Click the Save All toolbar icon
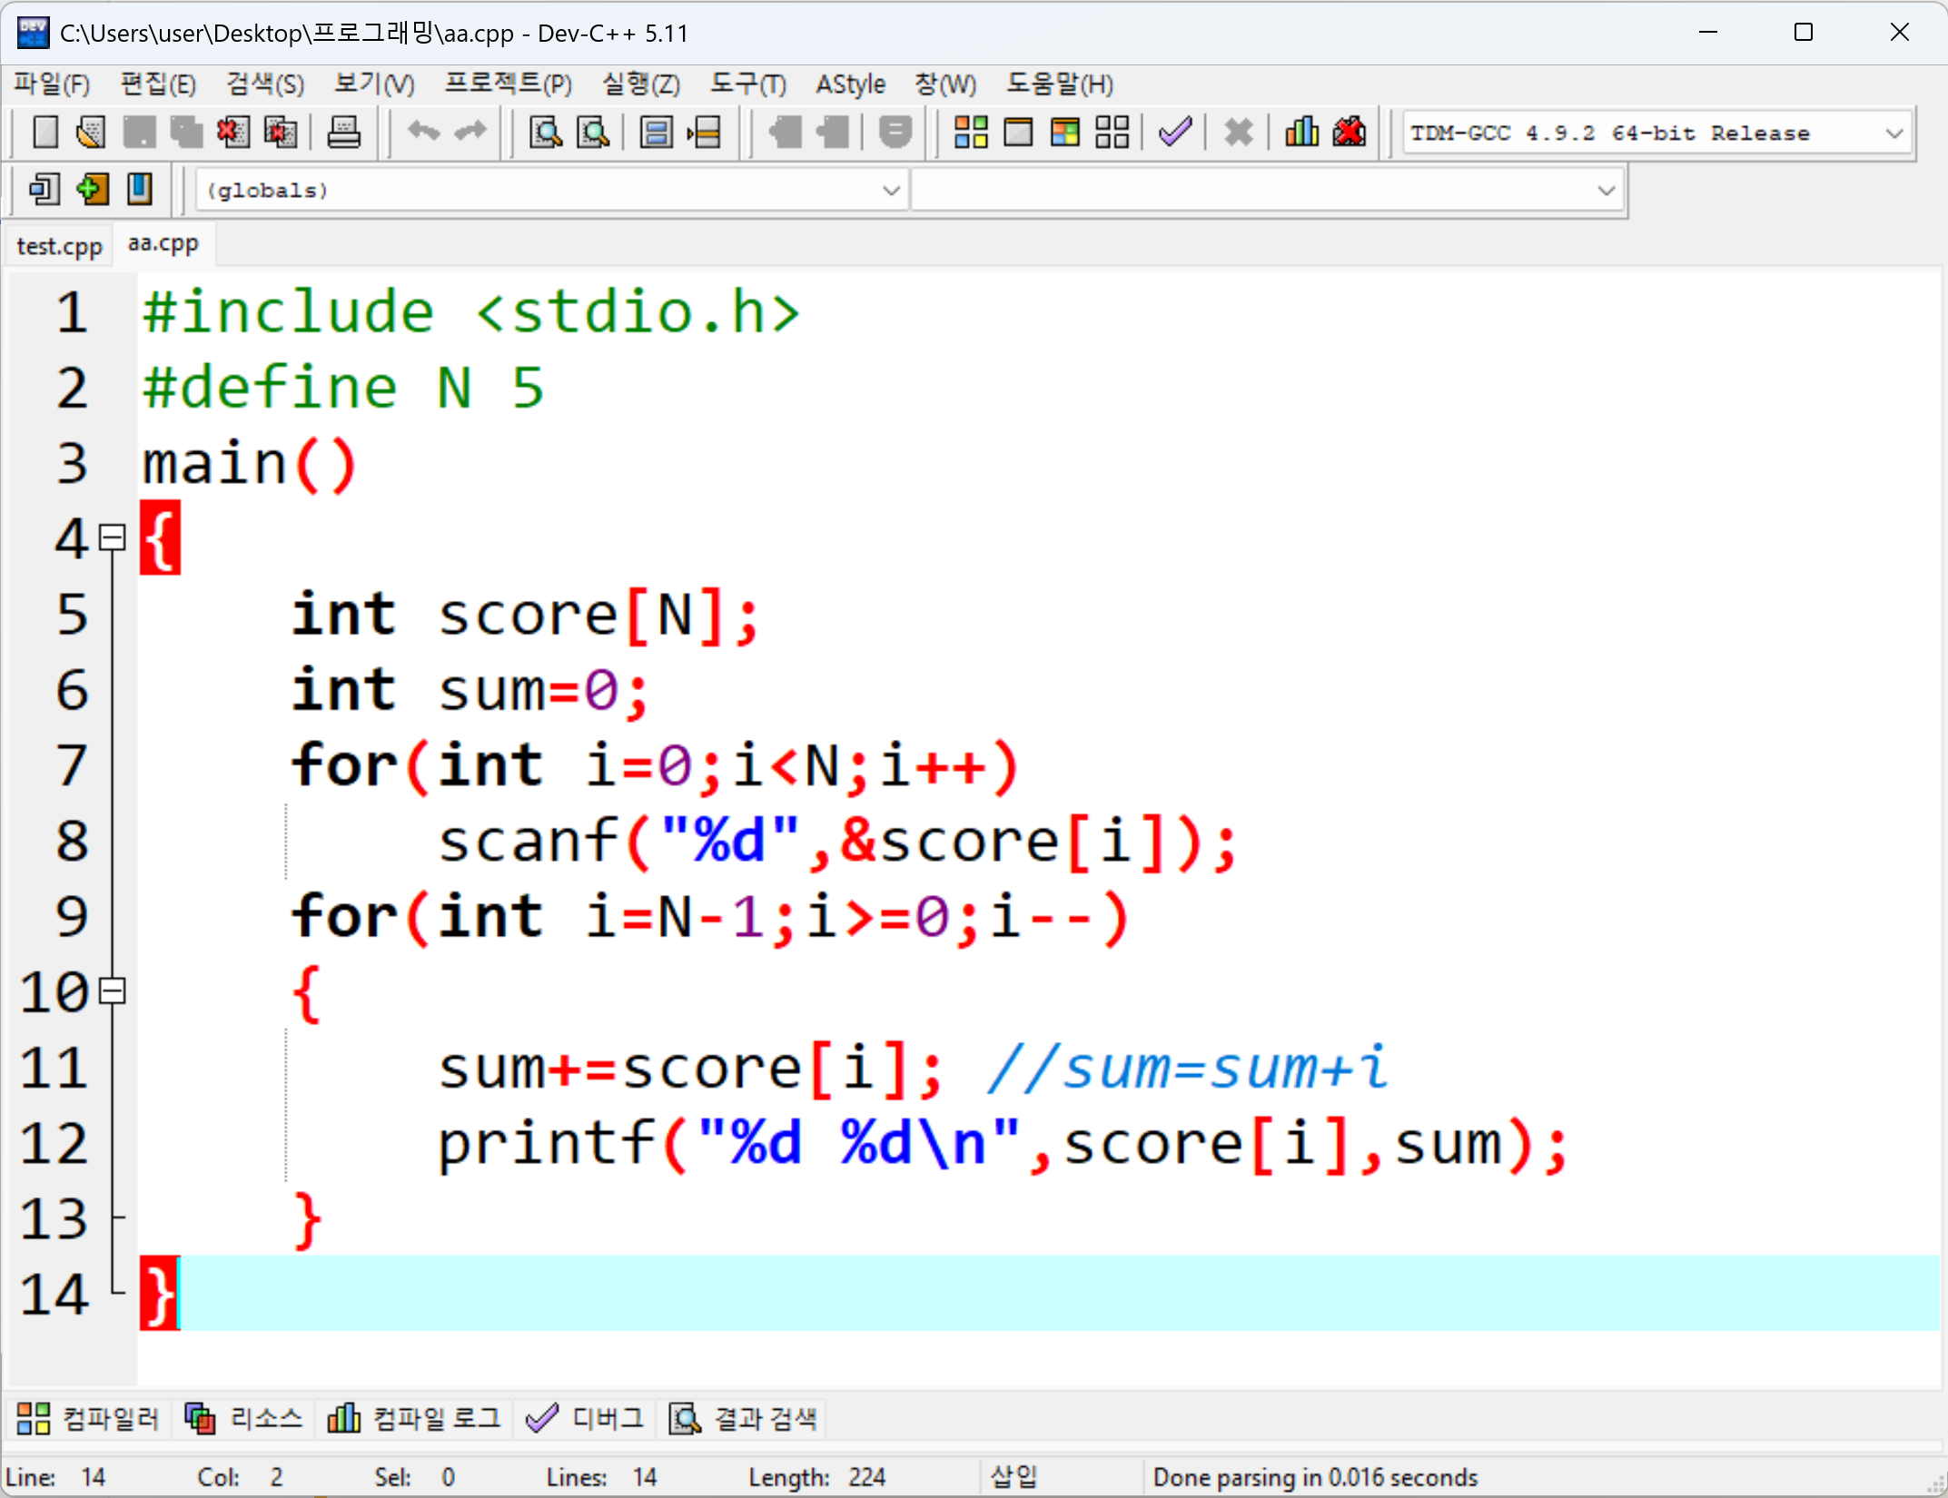The image size is (1948, 1498). [186, 133]
